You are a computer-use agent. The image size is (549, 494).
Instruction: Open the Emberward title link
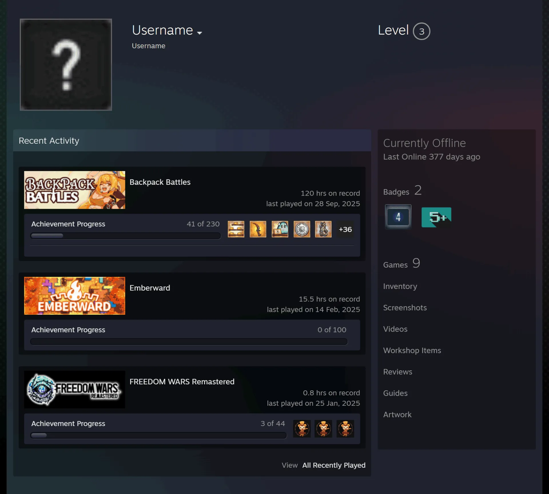(x=150, y=288)
